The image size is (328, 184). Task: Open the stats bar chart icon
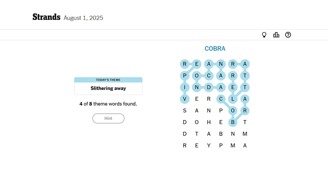[276, 35]
